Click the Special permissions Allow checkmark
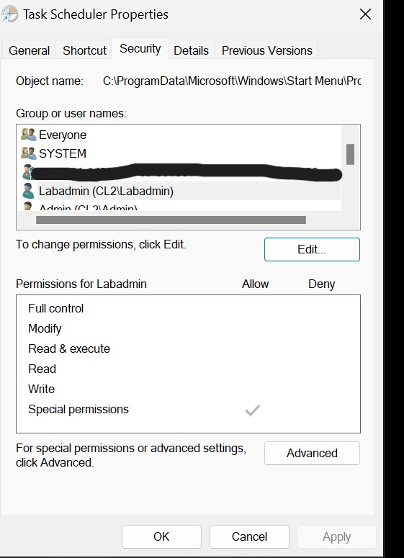This screenshot has width=404, height=558. coord(252,410)
